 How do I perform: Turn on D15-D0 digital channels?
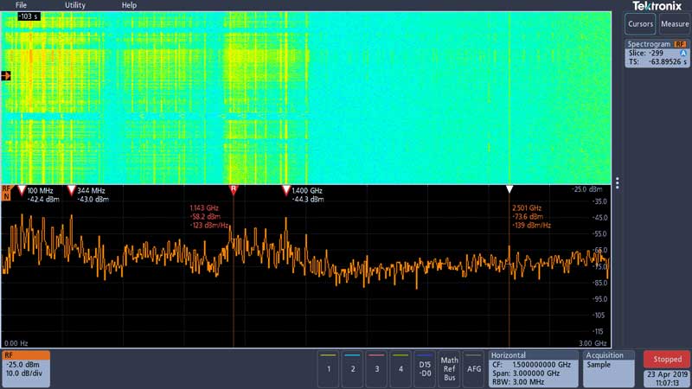pyautogui.click(x=424, y=368)
